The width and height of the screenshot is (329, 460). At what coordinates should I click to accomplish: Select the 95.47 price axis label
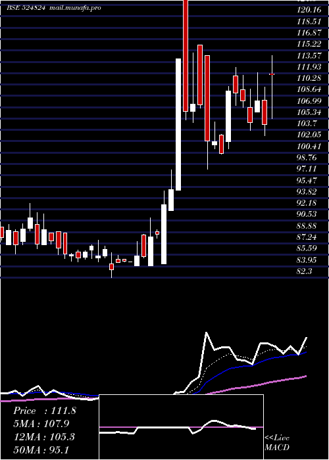point(307,181)
